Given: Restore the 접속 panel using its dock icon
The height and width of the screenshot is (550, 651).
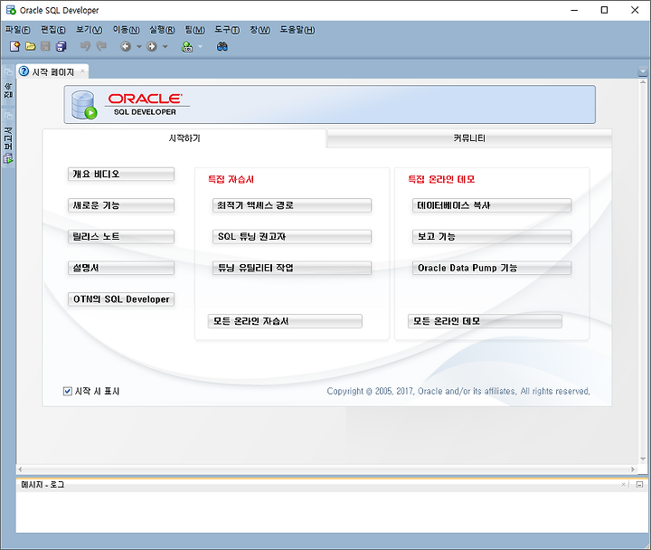Looking at the screenshot, I should 8,71.
